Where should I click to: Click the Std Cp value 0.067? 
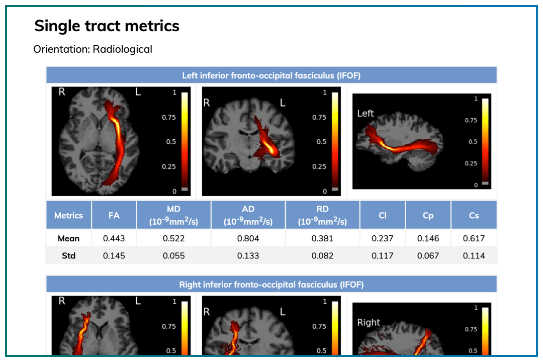coord(428,255)
